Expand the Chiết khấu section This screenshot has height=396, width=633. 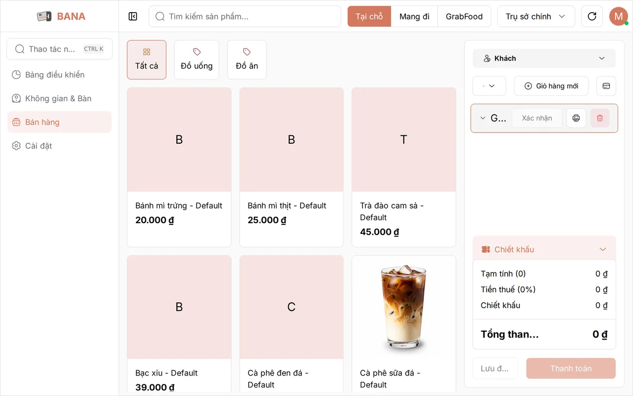(544, 249)
